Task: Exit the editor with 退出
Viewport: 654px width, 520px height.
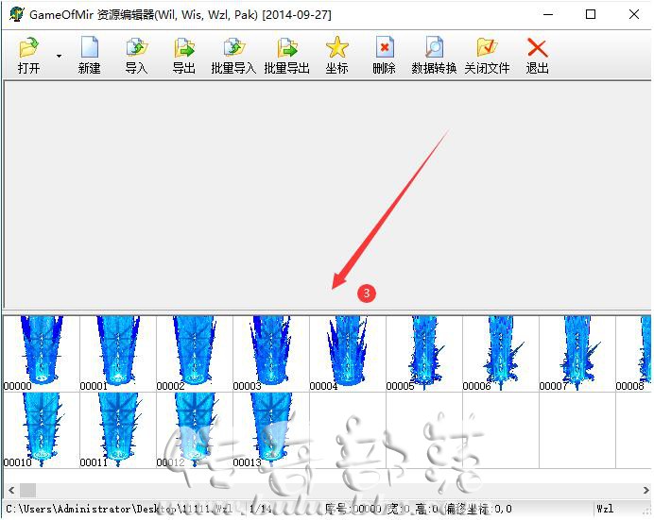Action: pyautogui.click(x=537, y=56)
